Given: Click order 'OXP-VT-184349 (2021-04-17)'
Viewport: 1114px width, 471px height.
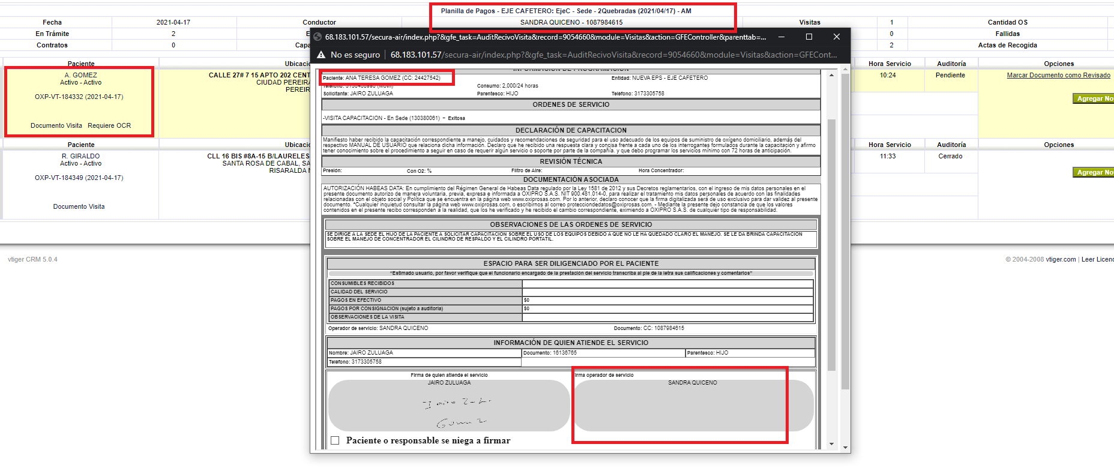Looking at the screenshot, I should tap(79, 178).
